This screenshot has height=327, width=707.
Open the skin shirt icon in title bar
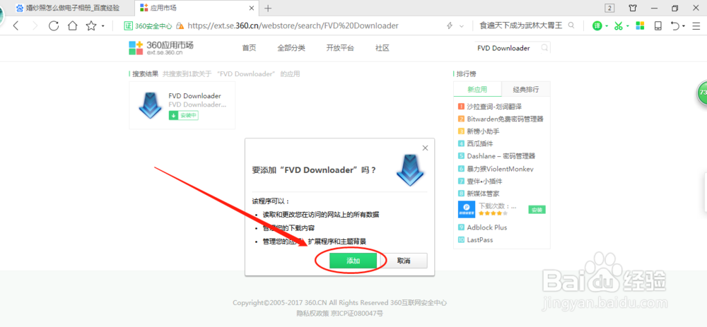point(633,8)
